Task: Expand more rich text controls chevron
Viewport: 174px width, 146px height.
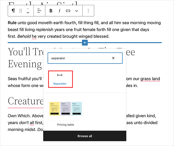Action: 76,11
